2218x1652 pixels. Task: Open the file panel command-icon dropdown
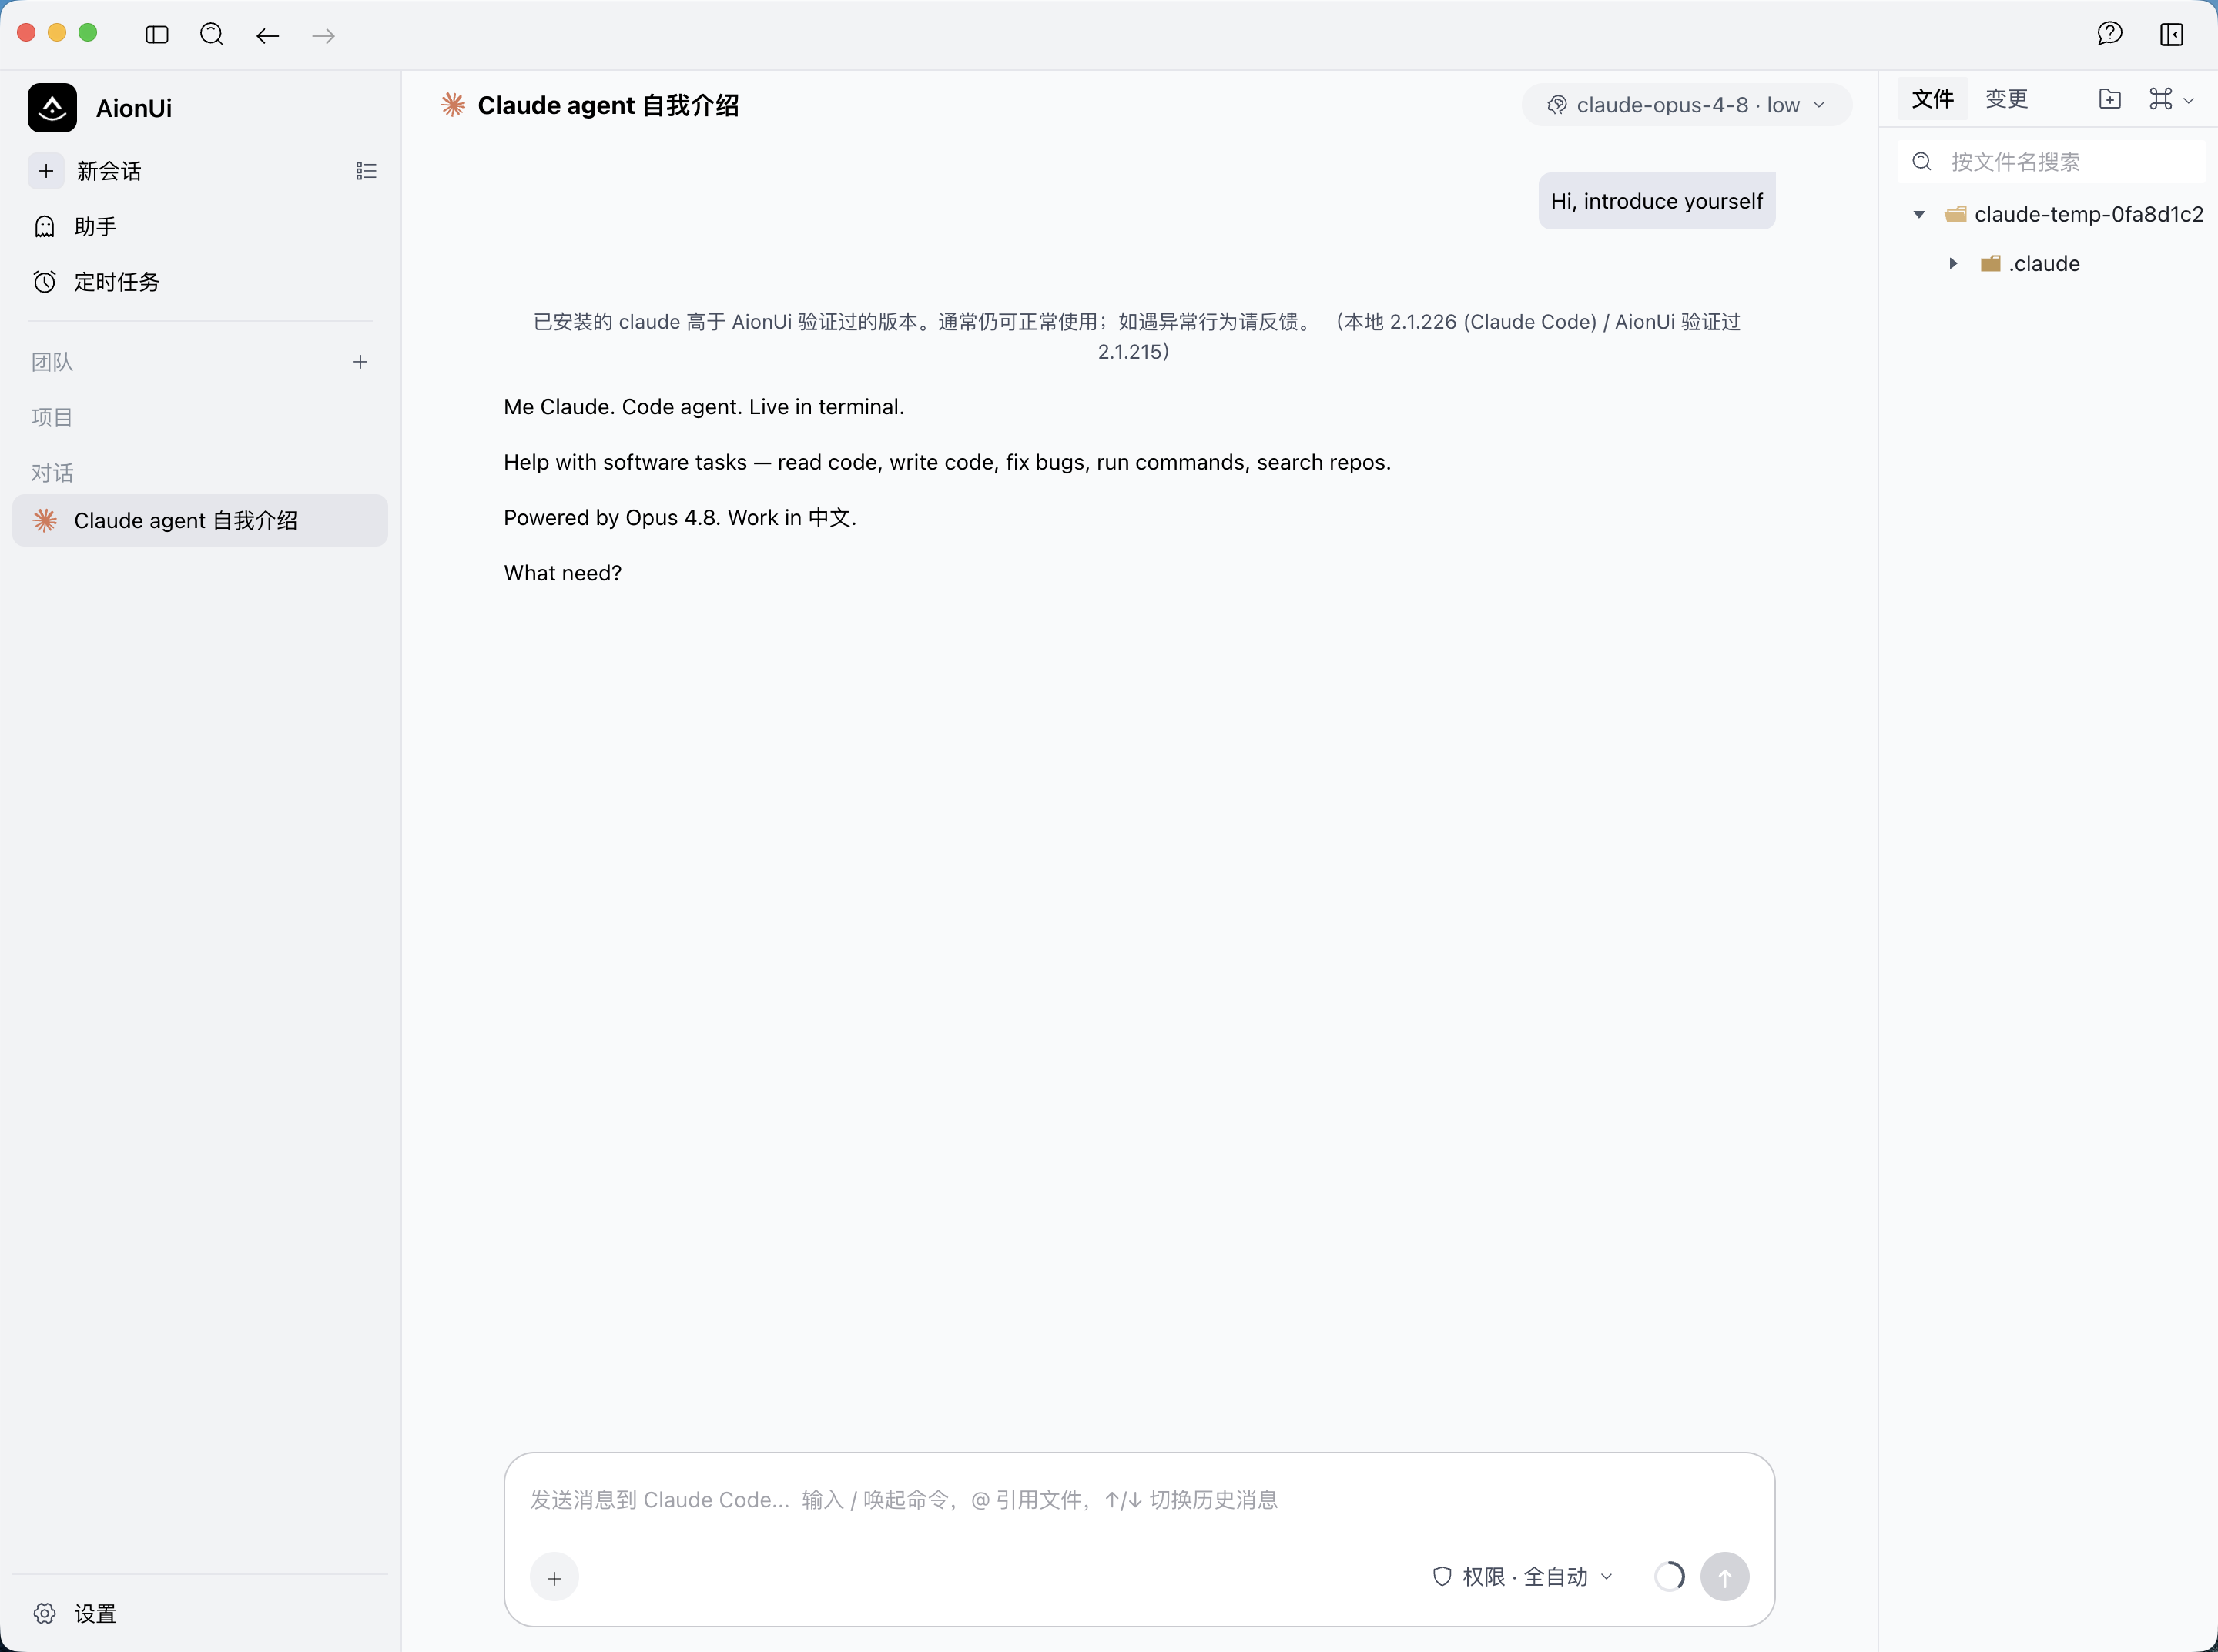(2170, 99)
